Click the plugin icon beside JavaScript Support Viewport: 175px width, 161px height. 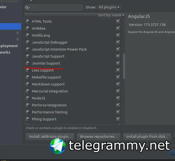coord(28,56)
